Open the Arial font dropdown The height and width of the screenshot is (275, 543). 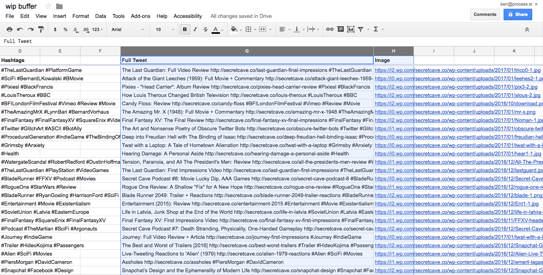tap(128, 29)
